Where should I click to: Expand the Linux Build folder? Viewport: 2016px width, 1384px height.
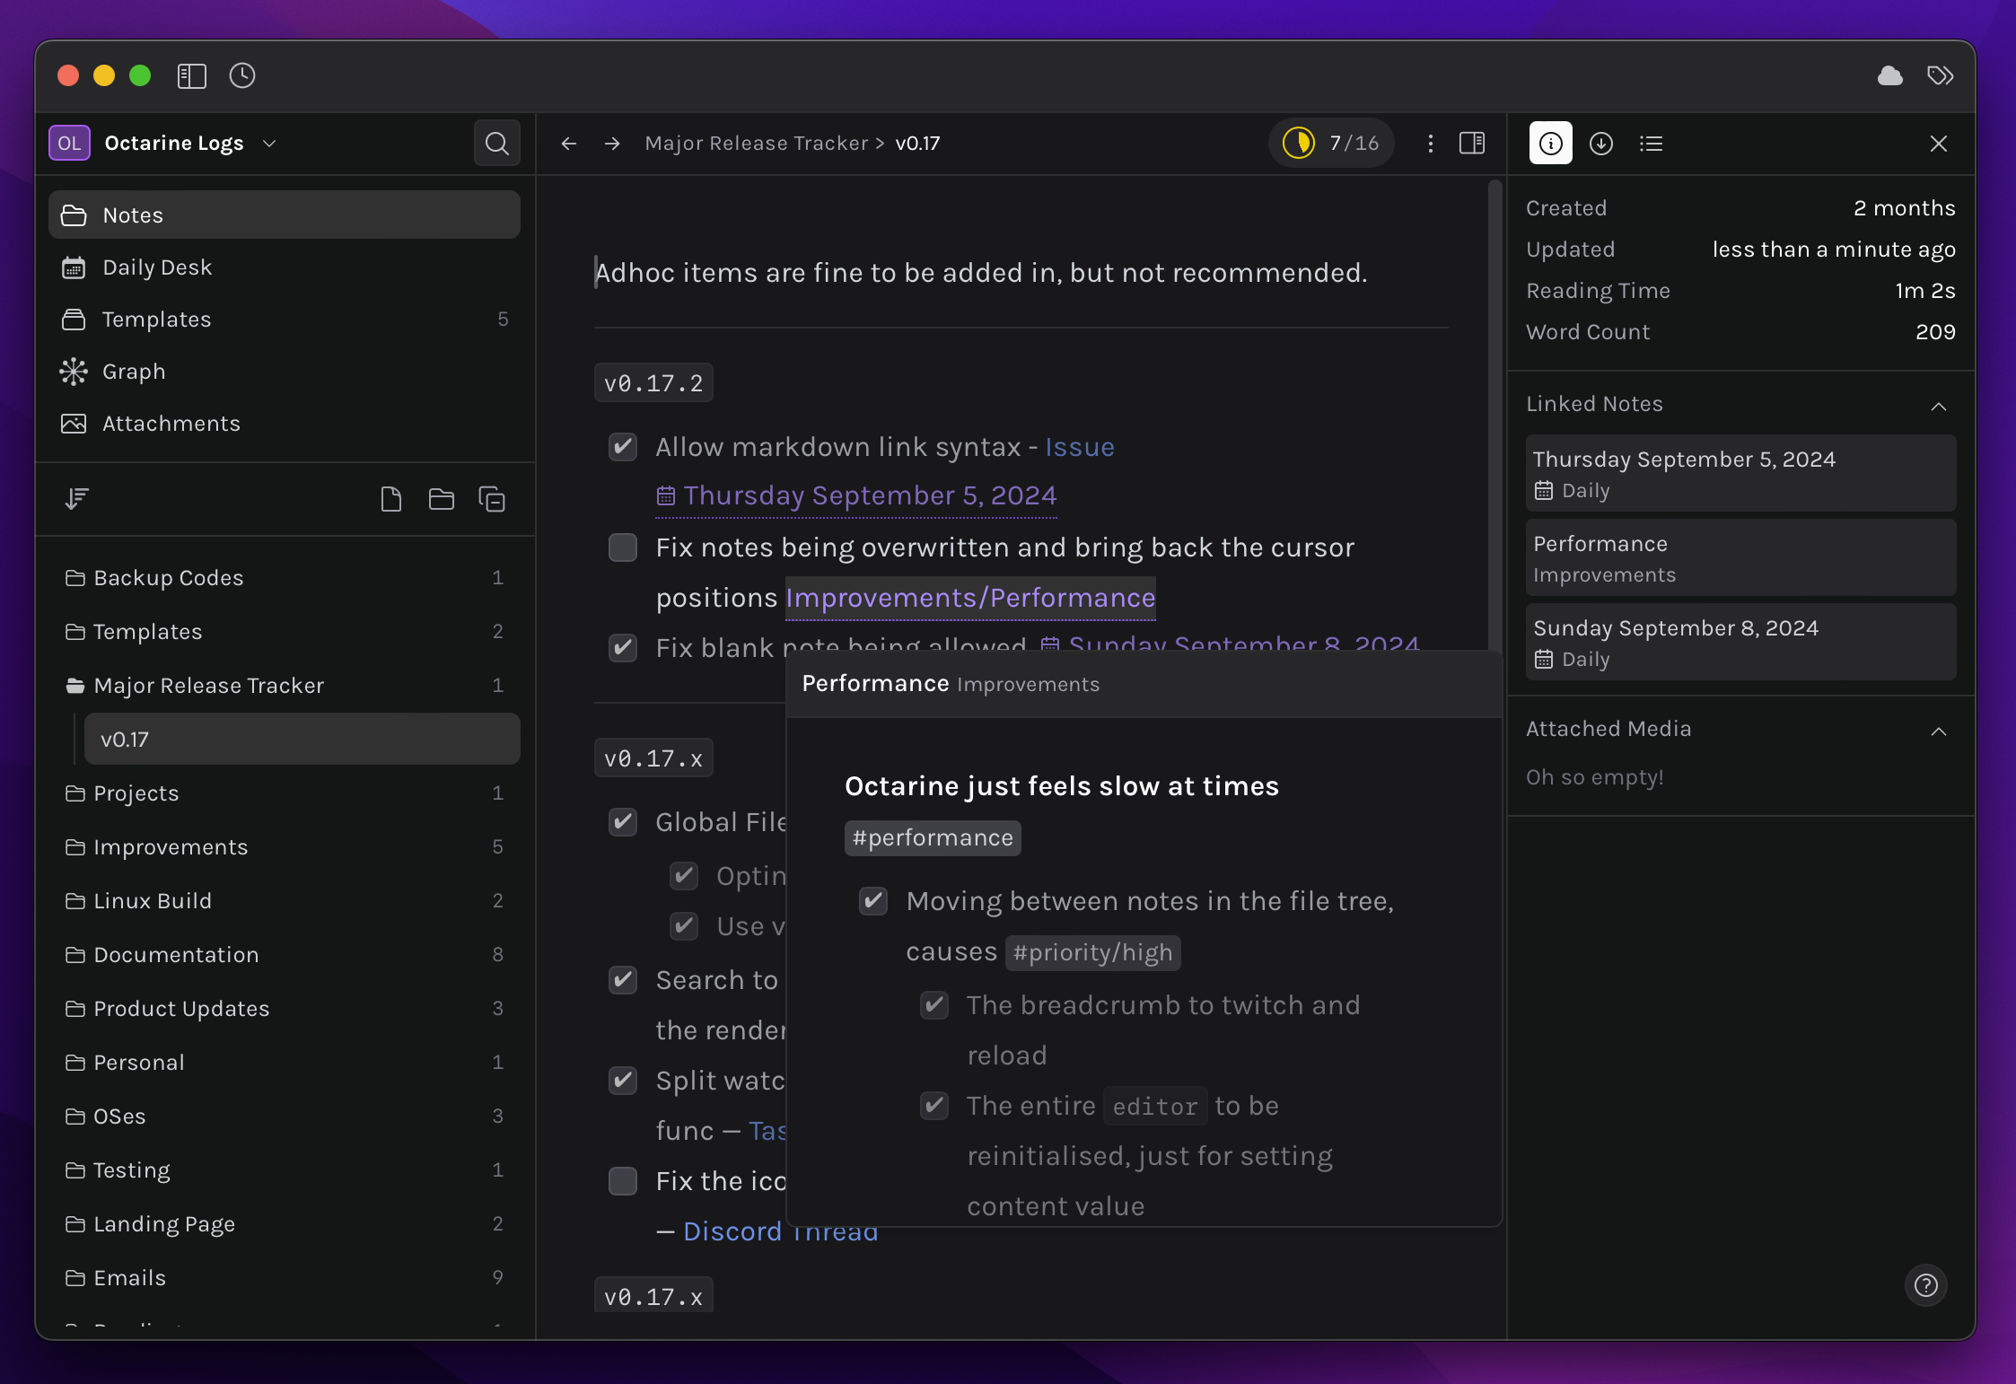coord(285,901)
